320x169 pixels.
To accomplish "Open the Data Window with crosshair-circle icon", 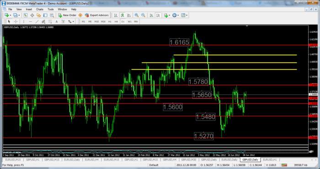I will pos(32,15).
